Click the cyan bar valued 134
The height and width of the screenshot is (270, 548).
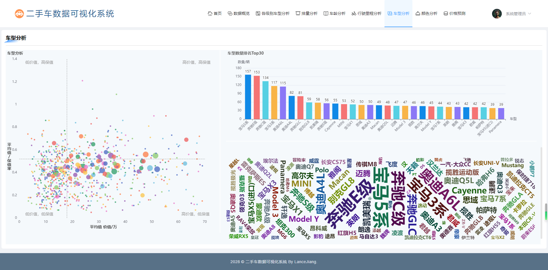point(265,100)
